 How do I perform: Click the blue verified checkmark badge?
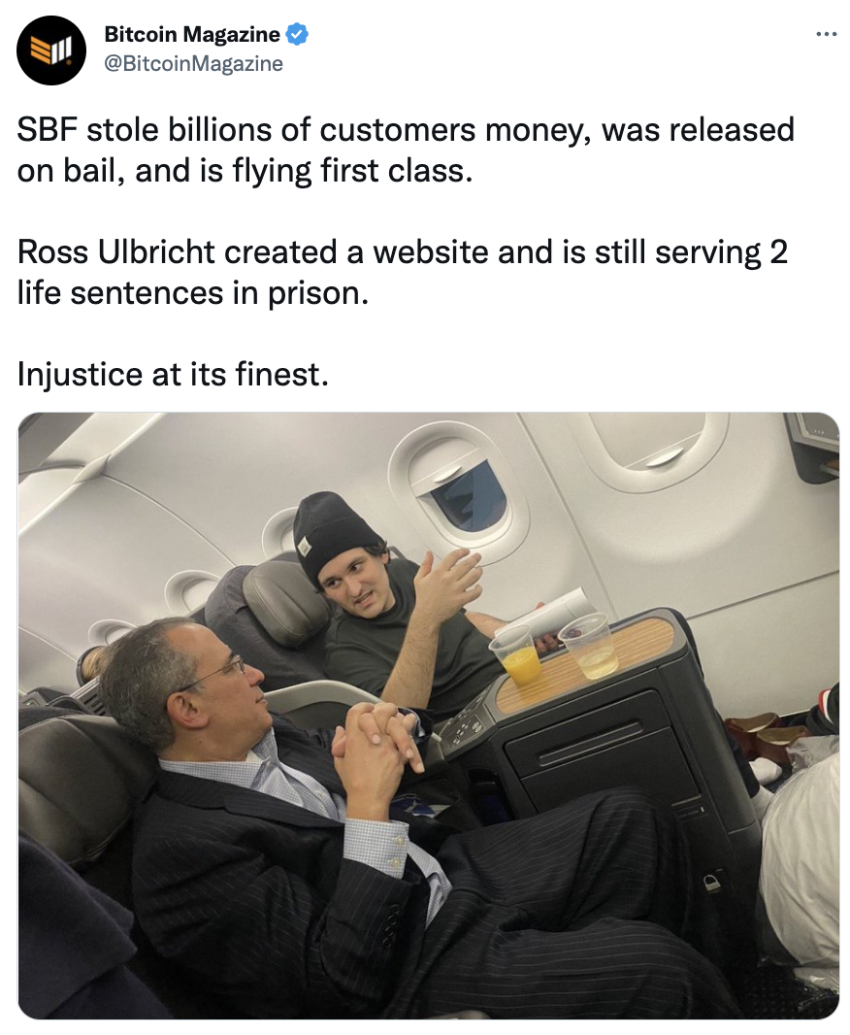pos(297,34)
